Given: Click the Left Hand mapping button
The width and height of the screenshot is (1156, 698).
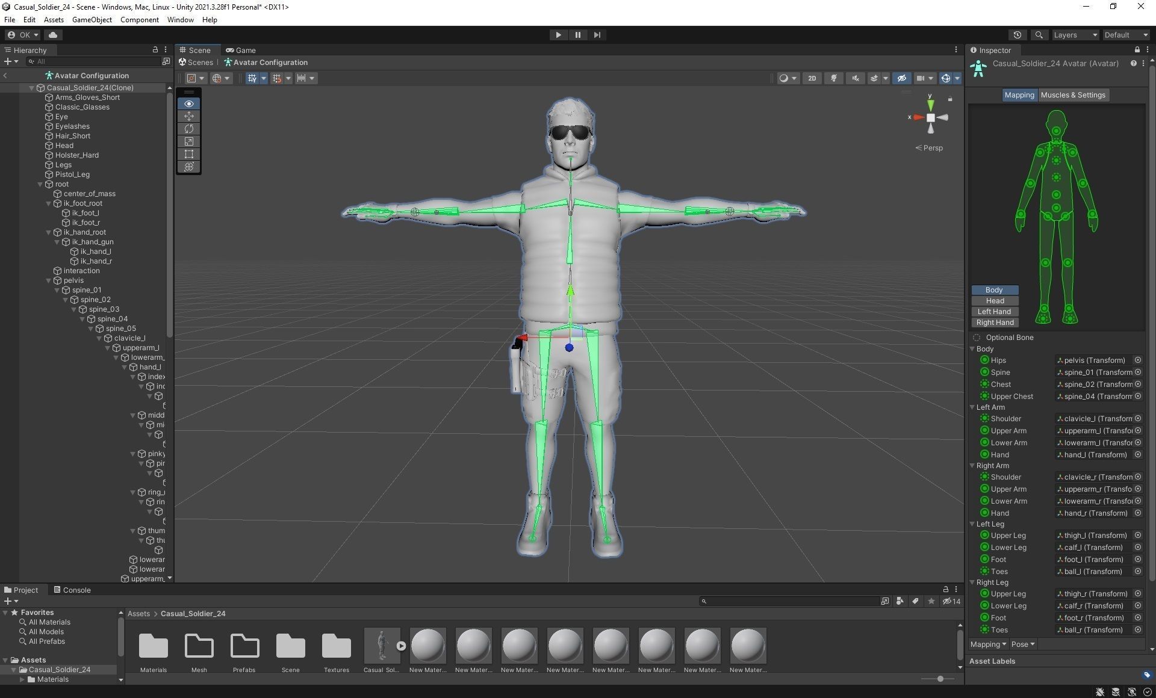Looking at the screenshot, I should (994, 312).
